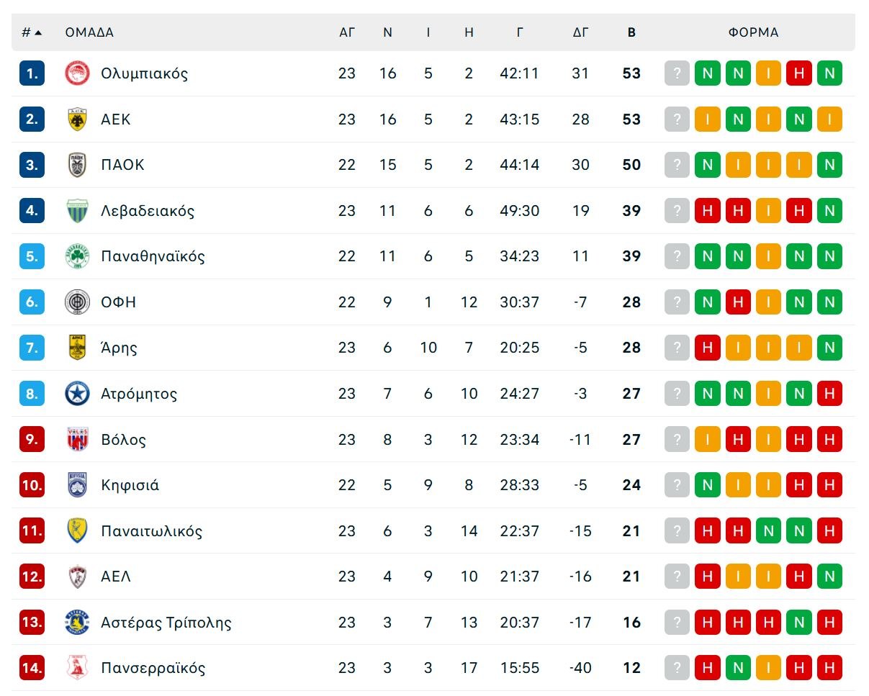Sort the table by the ΟΜΑΔΑ column
Viewport: 869px width, 696px height.
(89, 32)
